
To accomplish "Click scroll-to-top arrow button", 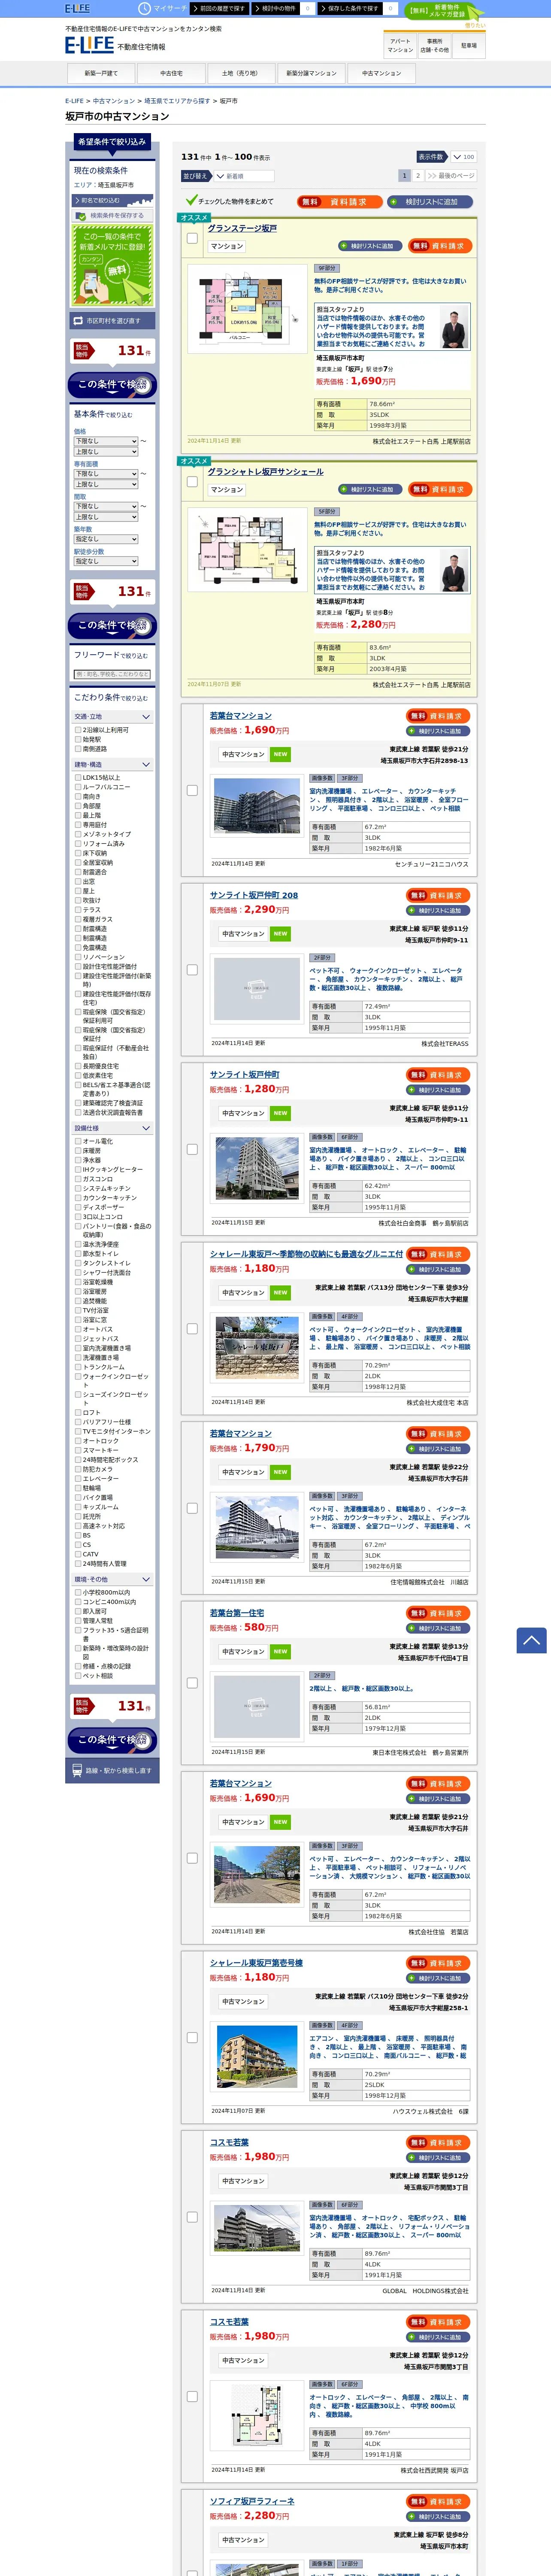I will pyautogui.click(x=531, y=1640).
